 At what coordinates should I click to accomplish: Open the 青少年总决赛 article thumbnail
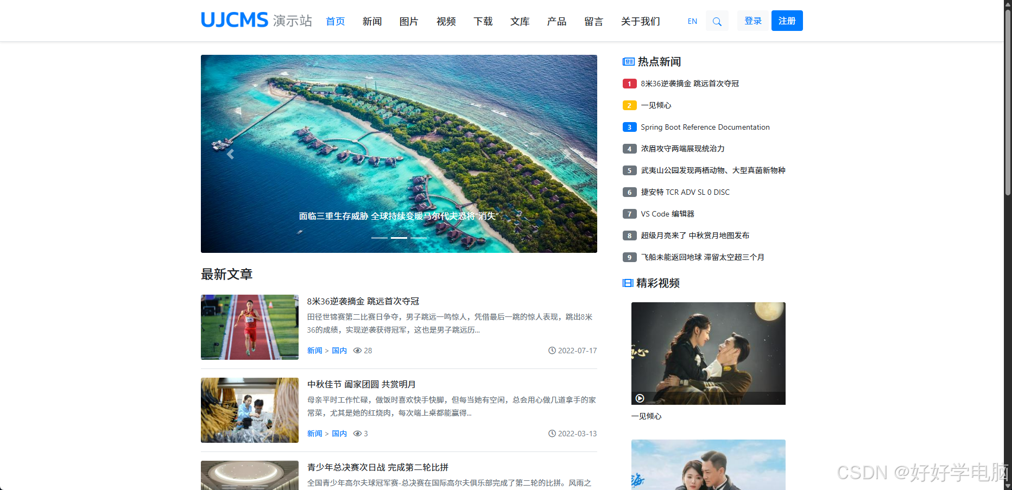pyautogui.click(x=250, y=475)
